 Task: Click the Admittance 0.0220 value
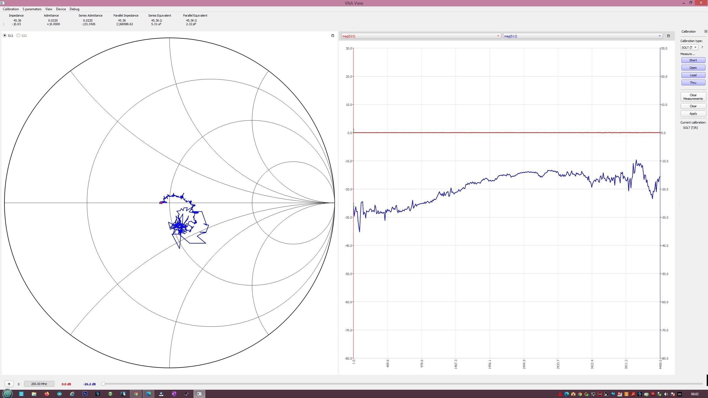click(53, 20)
